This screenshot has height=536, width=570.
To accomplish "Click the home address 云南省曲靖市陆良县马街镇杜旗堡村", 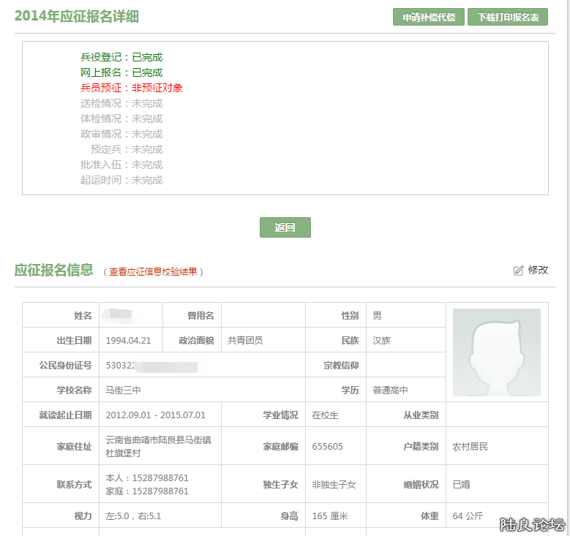I will tap(159, 447).
